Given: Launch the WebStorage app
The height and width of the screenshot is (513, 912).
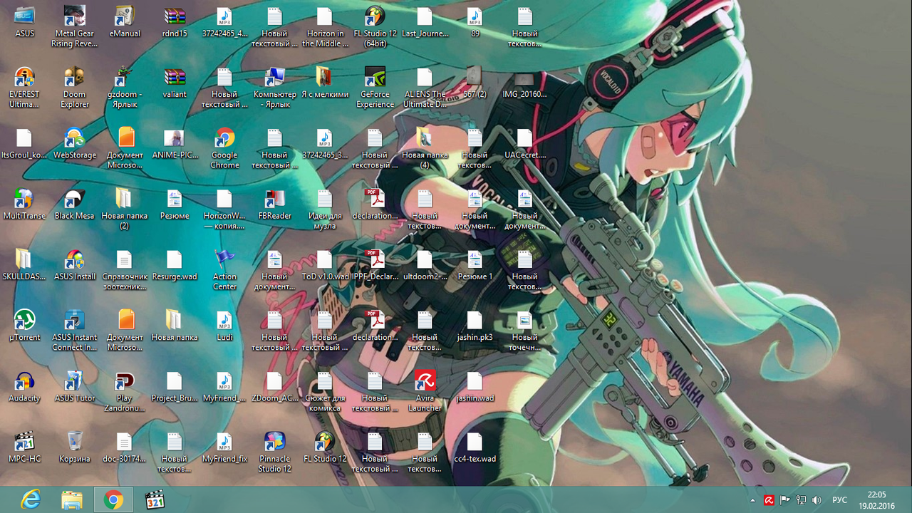Looking at the screenshot, I should pos(75,143).
